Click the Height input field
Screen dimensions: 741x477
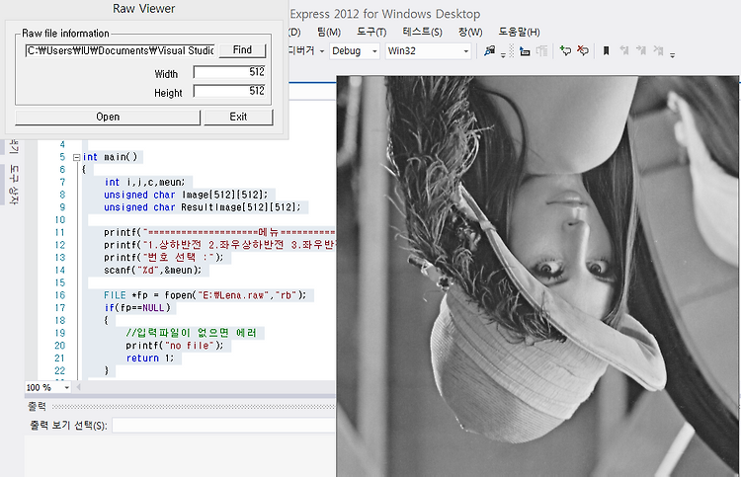229,91
